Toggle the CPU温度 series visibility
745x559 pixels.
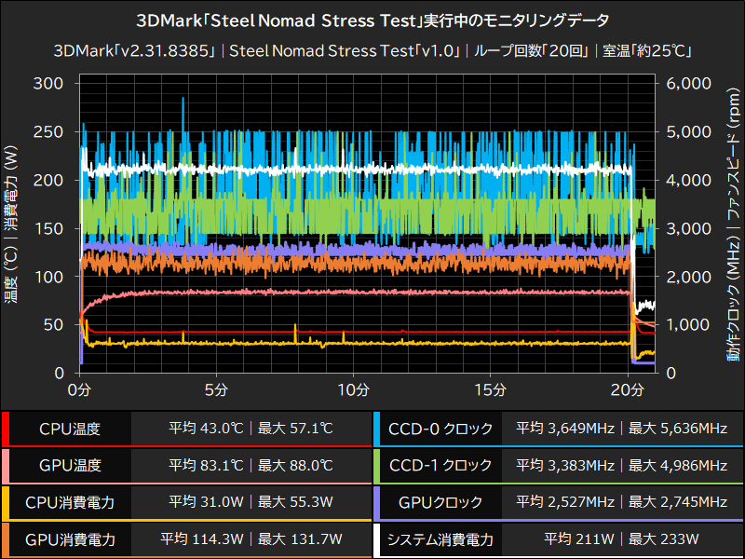(70, 429)
